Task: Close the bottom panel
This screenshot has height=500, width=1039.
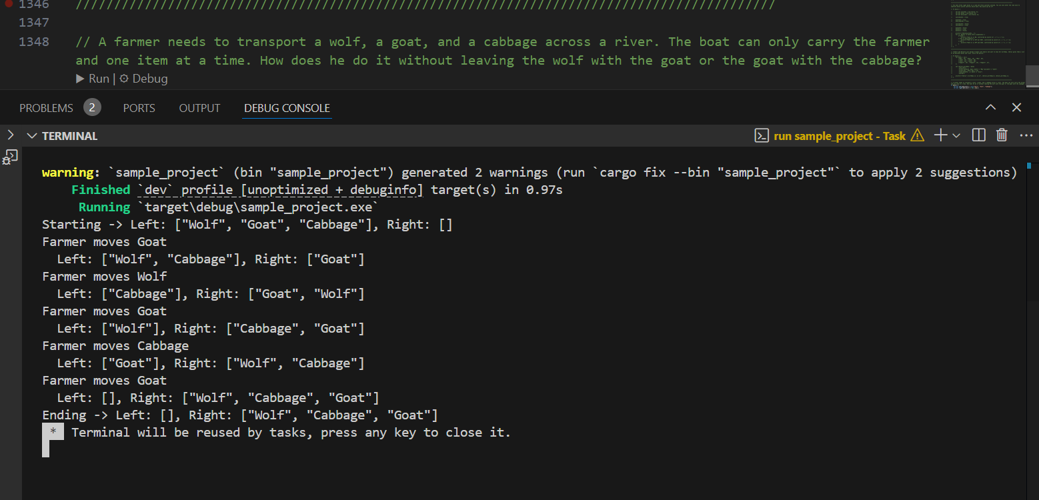Action: [1016, 107]
